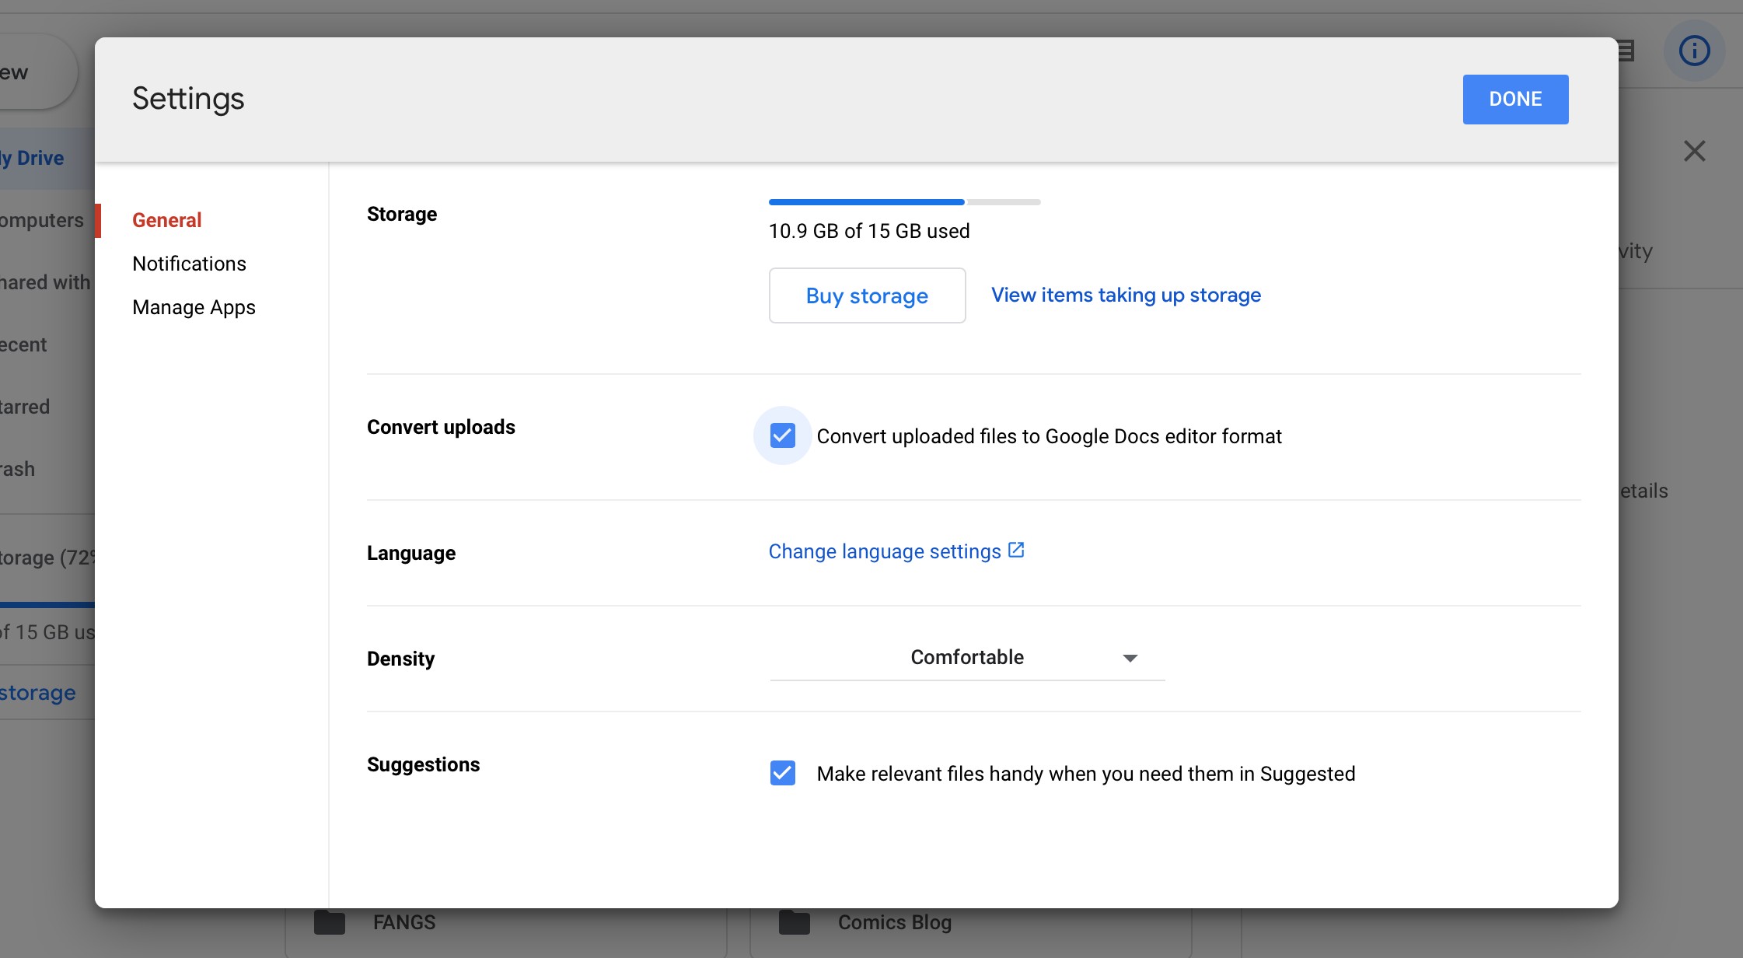Click the DONE button
This screenshot has width=1743, height=958.
1515,100
